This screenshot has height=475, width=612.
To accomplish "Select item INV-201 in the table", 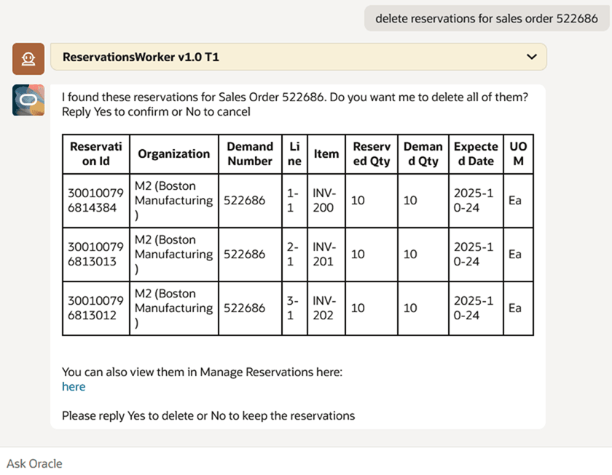I will (326, 254).
